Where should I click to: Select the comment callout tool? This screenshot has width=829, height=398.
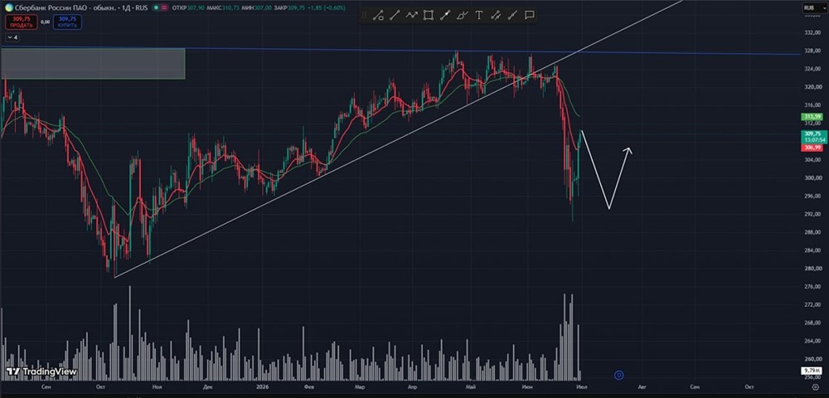[529, 16]
